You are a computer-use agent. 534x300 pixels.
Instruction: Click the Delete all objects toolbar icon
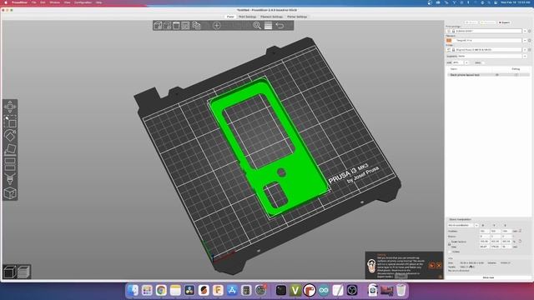coord(176,26)
